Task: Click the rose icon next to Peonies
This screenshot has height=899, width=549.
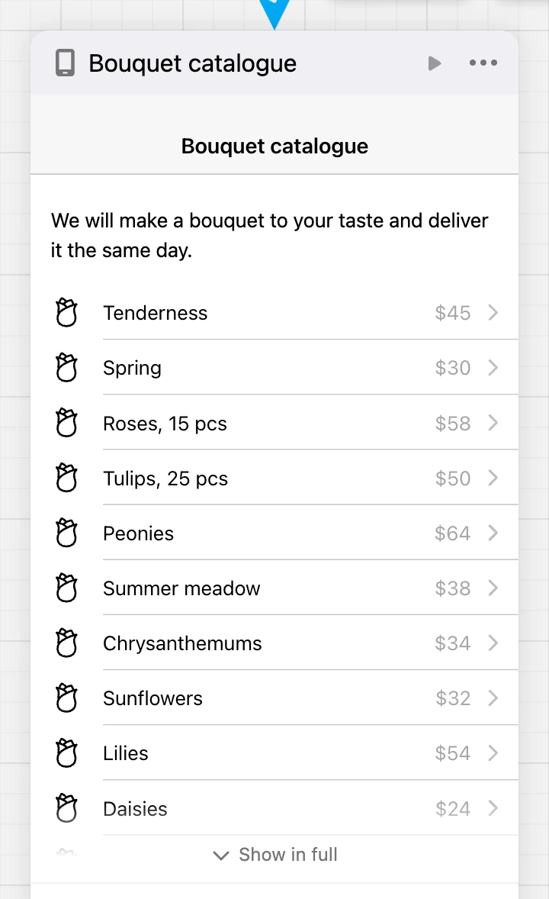Action: pos(66,533)
